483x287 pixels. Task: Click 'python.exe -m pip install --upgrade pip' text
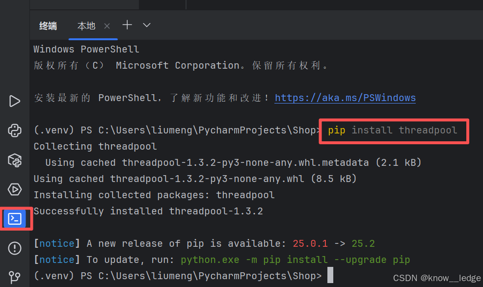(295, 260)
